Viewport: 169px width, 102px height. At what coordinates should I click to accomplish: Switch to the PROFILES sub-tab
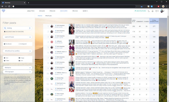[x=48, y=16]
